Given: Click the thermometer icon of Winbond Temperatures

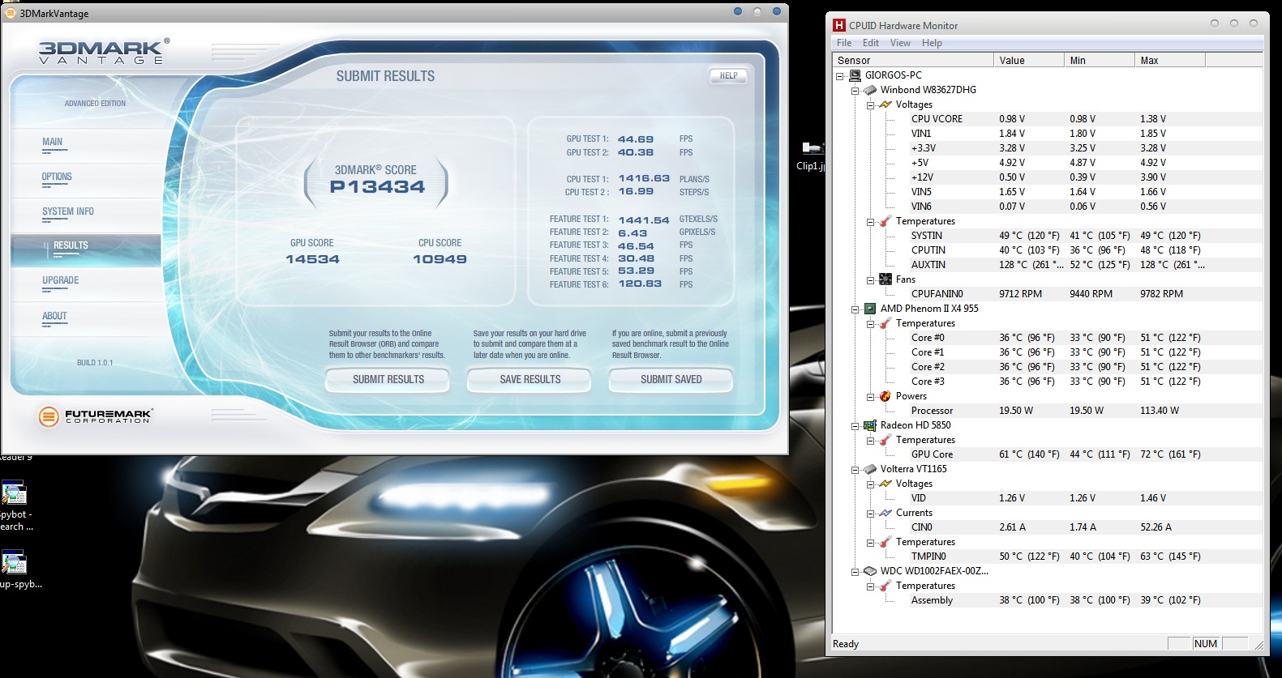Looking at the screenshot, I should 885,221.
